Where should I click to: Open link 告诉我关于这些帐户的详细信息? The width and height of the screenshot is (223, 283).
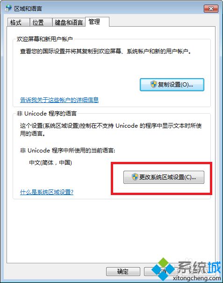[59, 100]
